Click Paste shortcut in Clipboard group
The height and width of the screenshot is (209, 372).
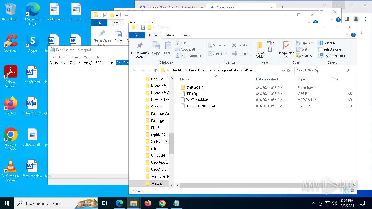pos(189,56)
